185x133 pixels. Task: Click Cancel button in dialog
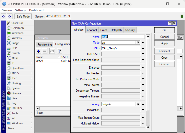pyautogui.click(x=165, y=37)
